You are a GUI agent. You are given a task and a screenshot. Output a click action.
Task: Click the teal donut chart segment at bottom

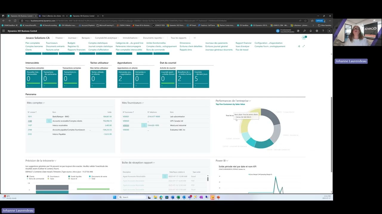point(264,144)
